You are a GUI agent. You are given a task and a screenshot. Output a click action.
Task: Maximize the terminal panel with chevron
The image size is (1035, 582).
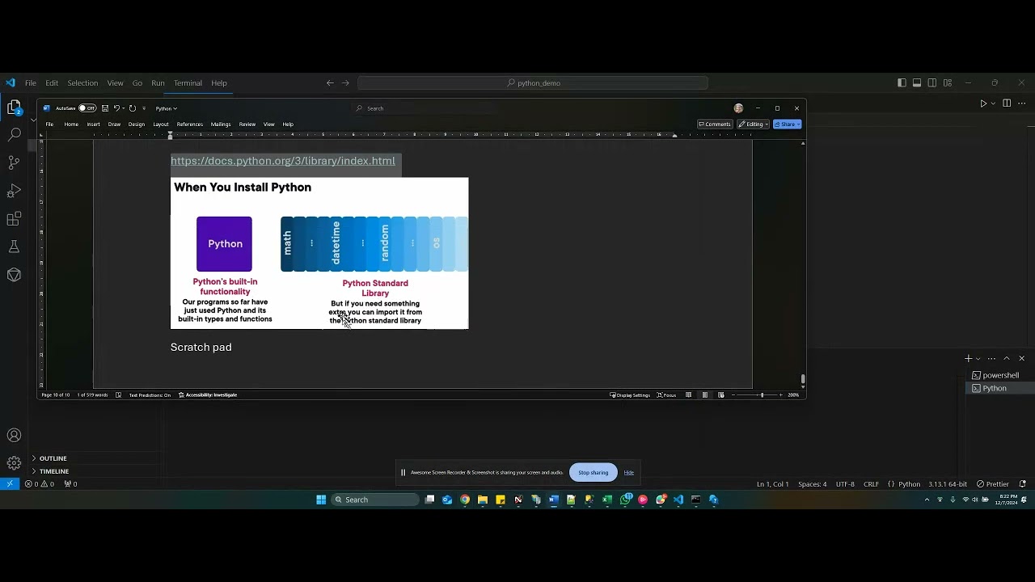point(1007,358)
